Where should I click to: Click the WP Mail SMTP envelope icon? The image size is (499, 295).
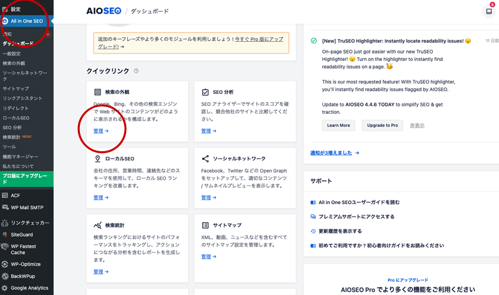click(x=5, y=207)
